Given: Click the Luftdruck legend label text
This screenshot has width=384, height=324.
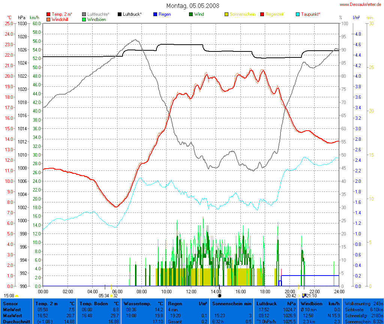Looking at the screenshot, I should tap(132, 14).
